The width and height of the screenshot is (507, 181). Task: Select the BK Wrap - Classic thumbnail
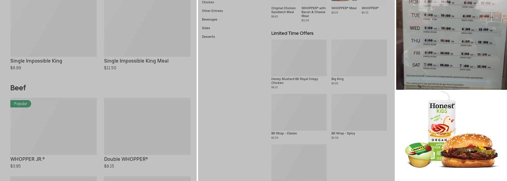tap(299, 113)
